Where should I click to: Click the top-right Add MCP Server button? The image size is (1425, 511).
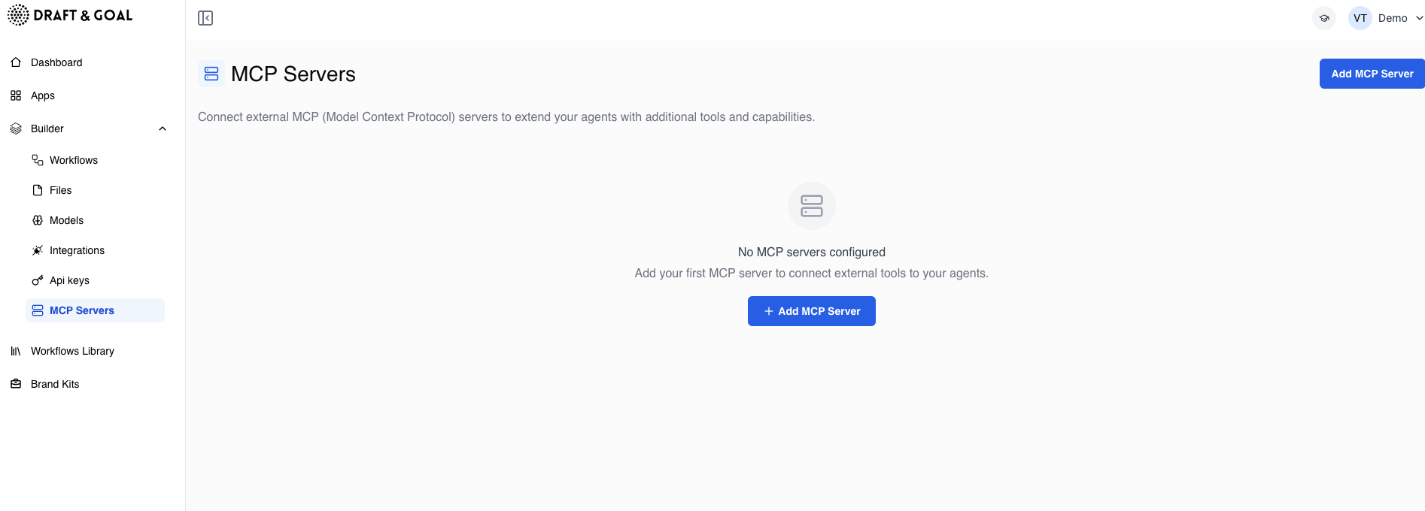pos(1371,74)
